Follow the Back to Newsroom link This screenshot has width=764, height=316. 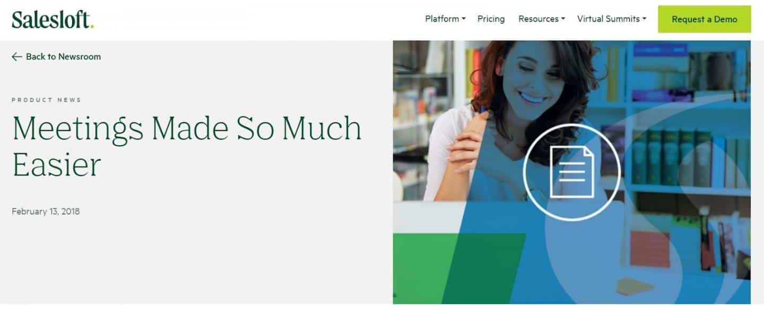(x=56, y=57)
